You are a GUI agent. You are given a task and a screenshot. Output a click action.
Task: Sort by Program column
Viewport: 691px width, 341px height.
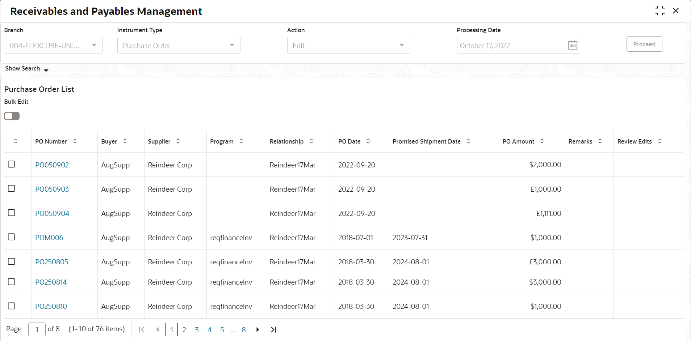241,141
